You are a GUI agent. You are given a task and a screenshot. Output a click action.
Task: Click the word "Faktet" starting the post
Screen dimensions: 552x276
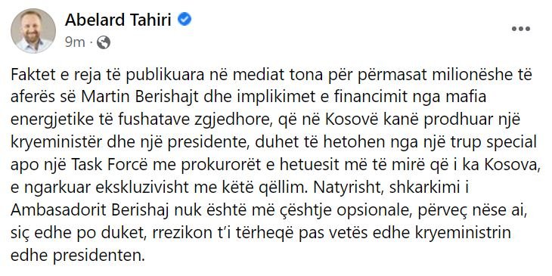(31, 76)
